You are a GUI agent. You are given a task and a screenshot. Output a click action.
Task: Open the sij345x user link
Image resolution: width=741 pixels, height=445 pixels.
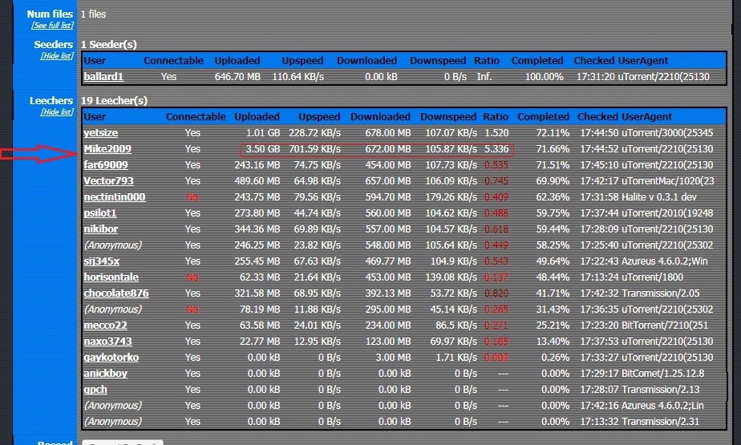tap(101, 261)
